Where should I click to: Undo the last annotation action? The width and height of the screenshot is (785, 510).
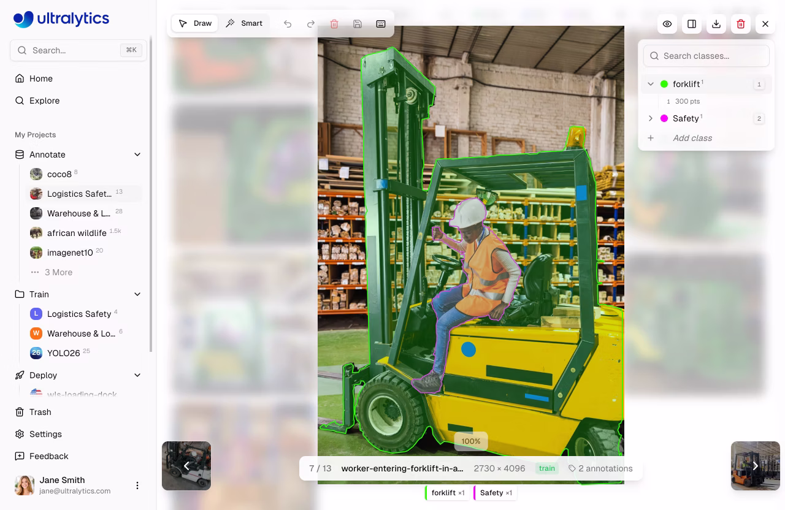pos(288,23)
